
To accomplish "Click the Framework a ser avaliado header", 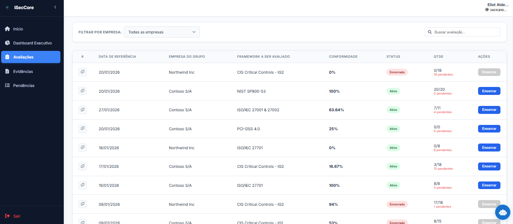I will coord(264,57).
